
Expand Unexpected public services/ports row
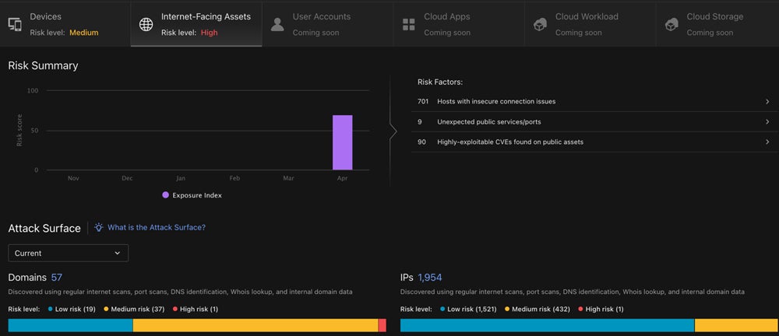[x=767, y=122]
